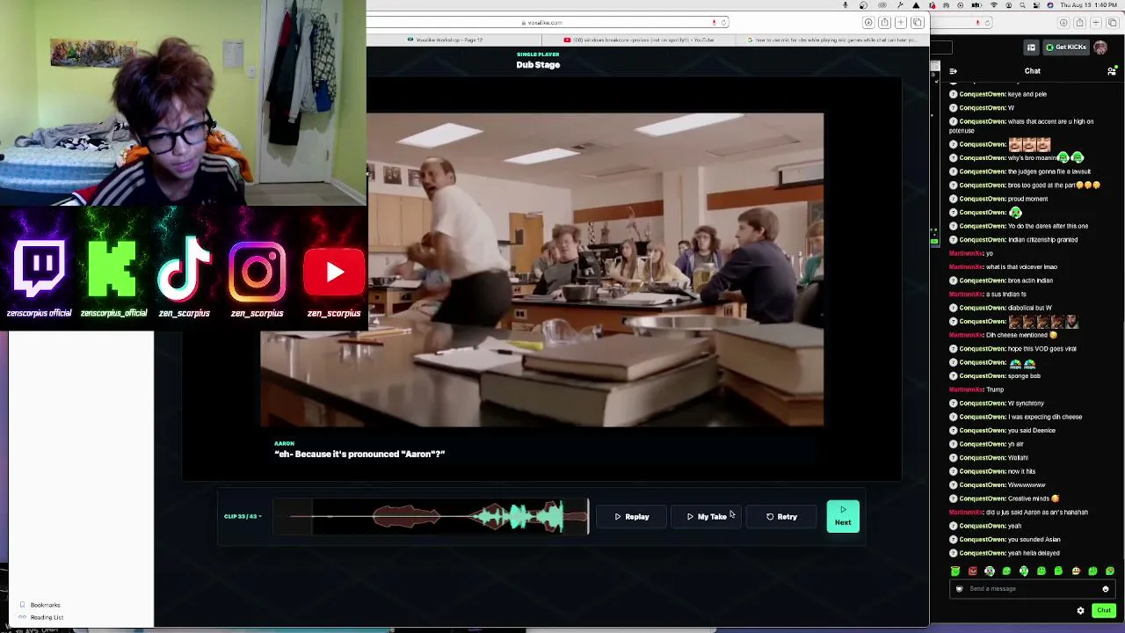Collapse the Kick chat panel
Screen dimensions: 1125x633
[x=954, y=71]
